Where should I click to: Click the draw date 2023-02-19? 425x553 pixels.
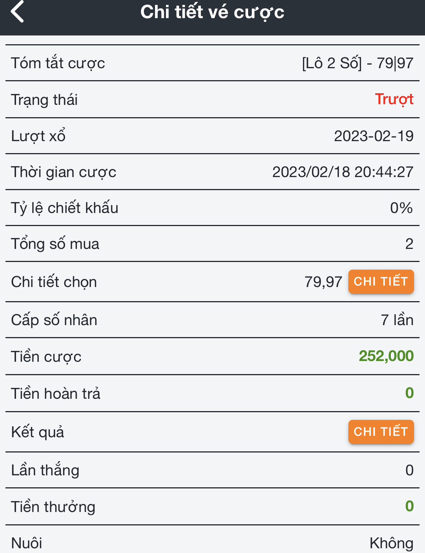click(x=373, y=136)
